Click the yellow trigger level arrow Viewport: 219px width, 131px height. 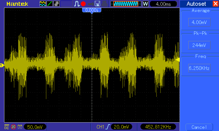pyautogui.click(x=178, y=60)
